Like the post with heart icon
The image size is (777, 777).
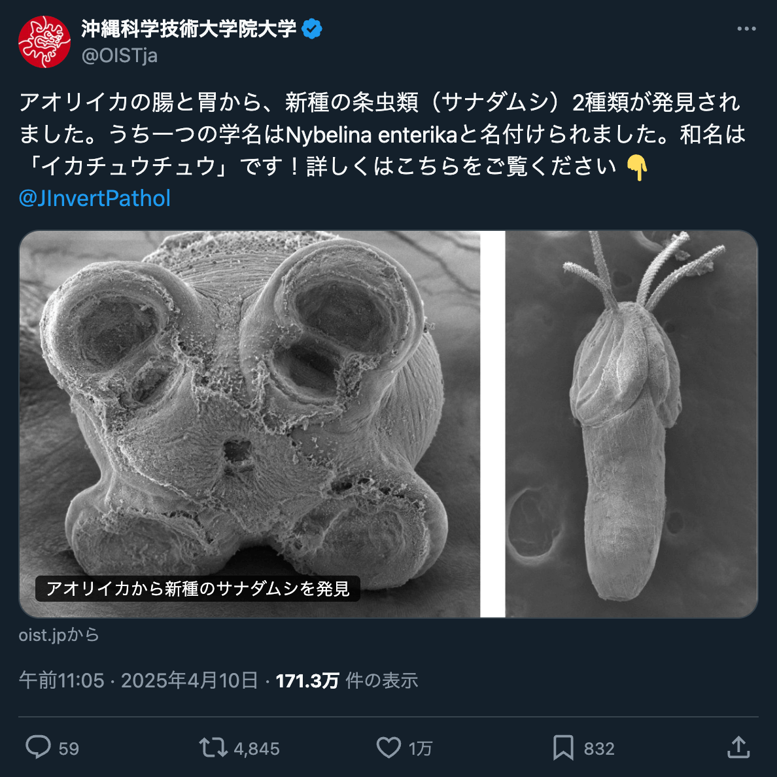point(389,748)
